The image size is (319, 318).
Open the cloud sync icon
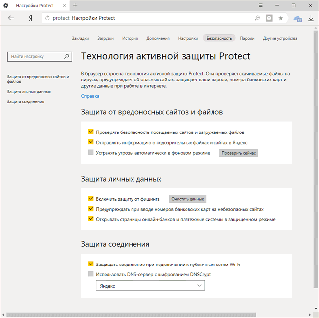(x=298, y=19)
